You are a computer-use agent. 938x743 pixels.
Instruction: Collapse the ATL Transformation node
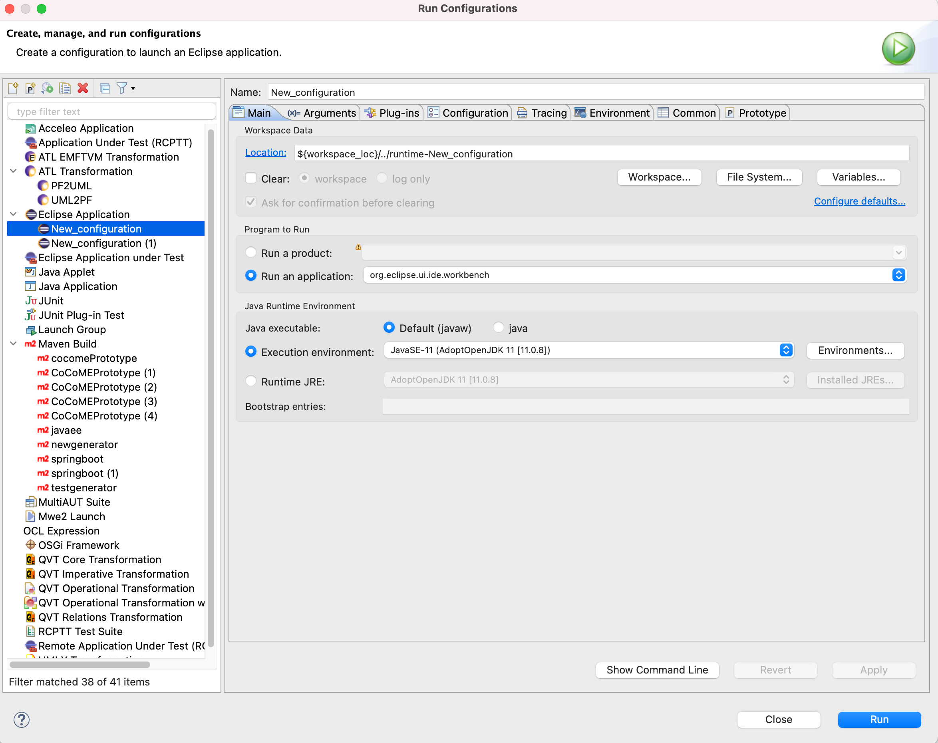(x=14, y=171)
